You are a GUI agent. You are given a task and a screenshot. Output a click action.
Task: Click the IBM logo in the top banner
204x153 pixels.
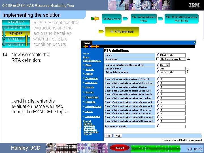click(194, 5)
